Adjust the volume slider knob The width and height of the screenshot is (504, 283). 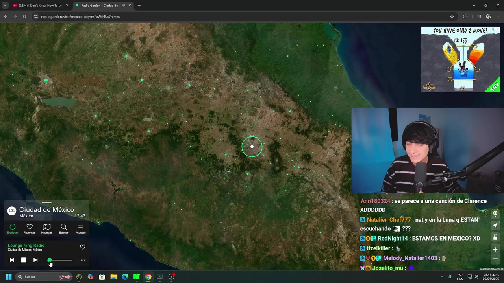[50, 260]
